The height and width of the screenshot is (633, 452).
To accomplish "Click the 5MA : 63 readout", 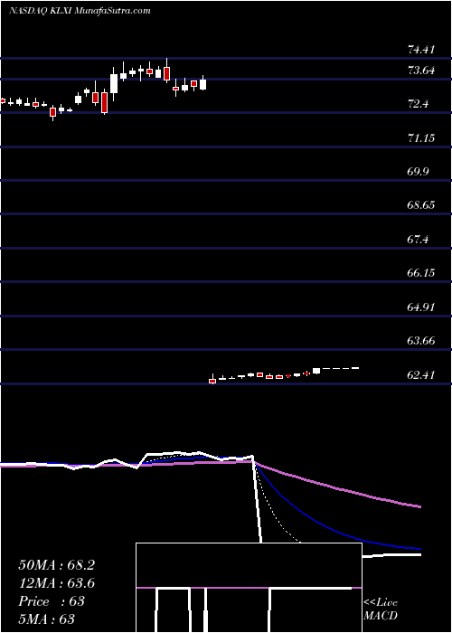I will point(46,619).
